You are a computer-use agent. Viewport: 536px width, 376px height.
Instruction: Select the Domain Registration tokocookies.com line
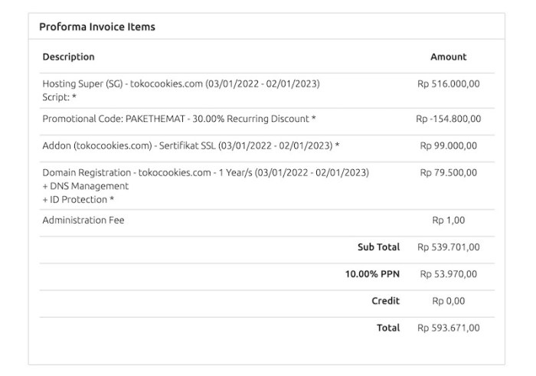point(206,172)
